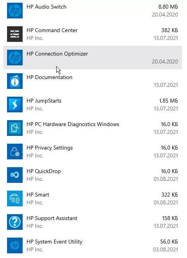Click the HP Connection Optimizer logo icon
The width and height of the screenshot is (187, 258).
[x=15, y=58]
